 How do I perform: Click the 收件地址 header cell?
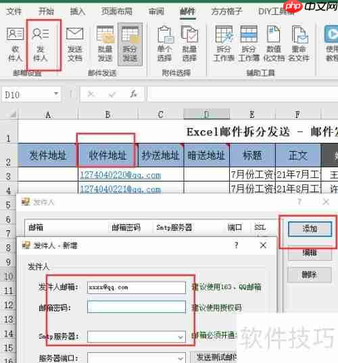pyautogui.click(x=107, y=155)
